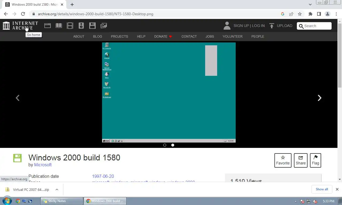
Task: Open the Chrome tab search dropdown
Action: (310, 5)
